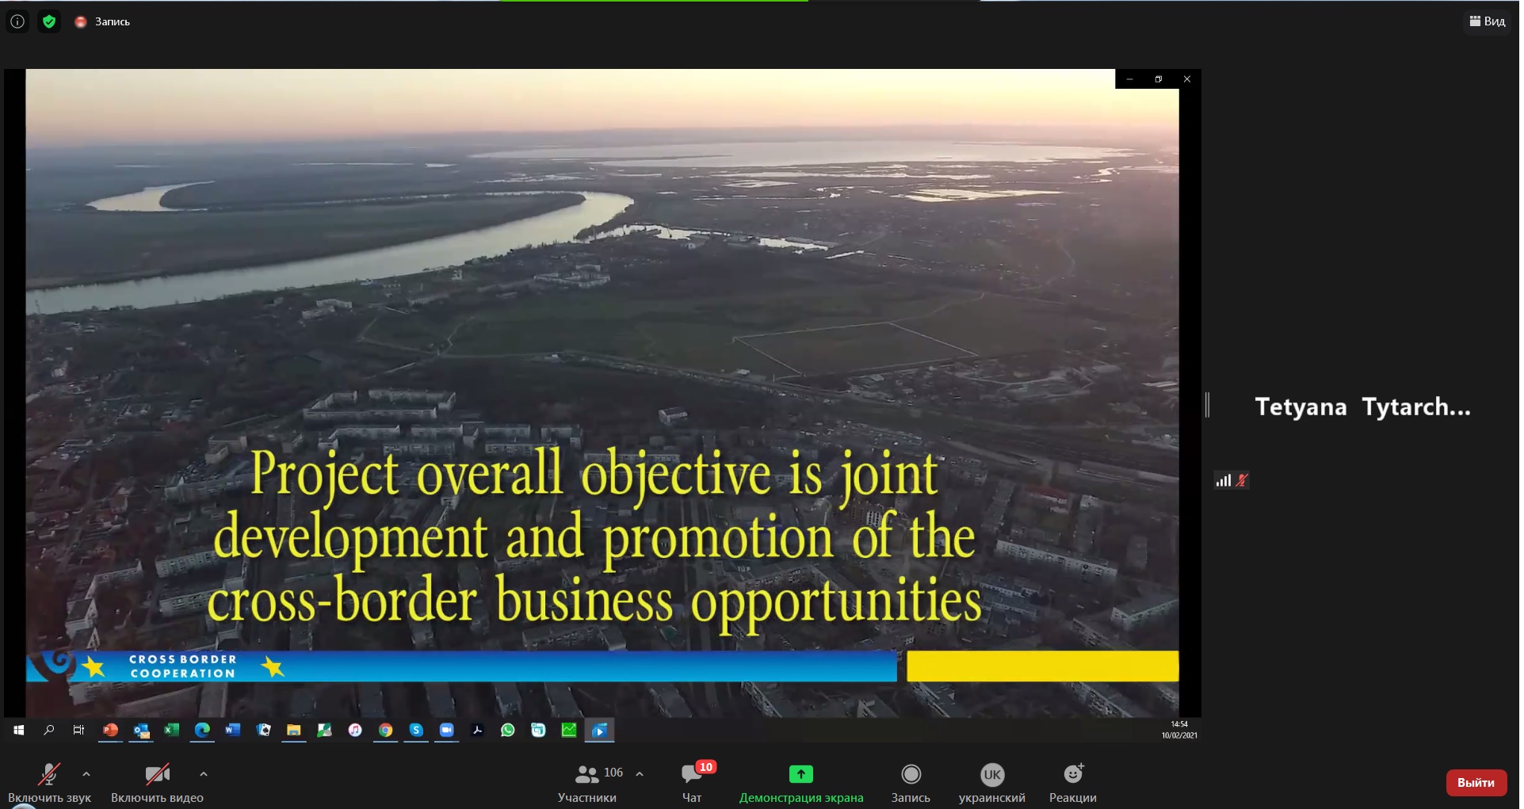1524x809 pixels.
Task: Click the muted microphone icon on participant tile
Action: pyautogui.click(x=1242, y=480)
